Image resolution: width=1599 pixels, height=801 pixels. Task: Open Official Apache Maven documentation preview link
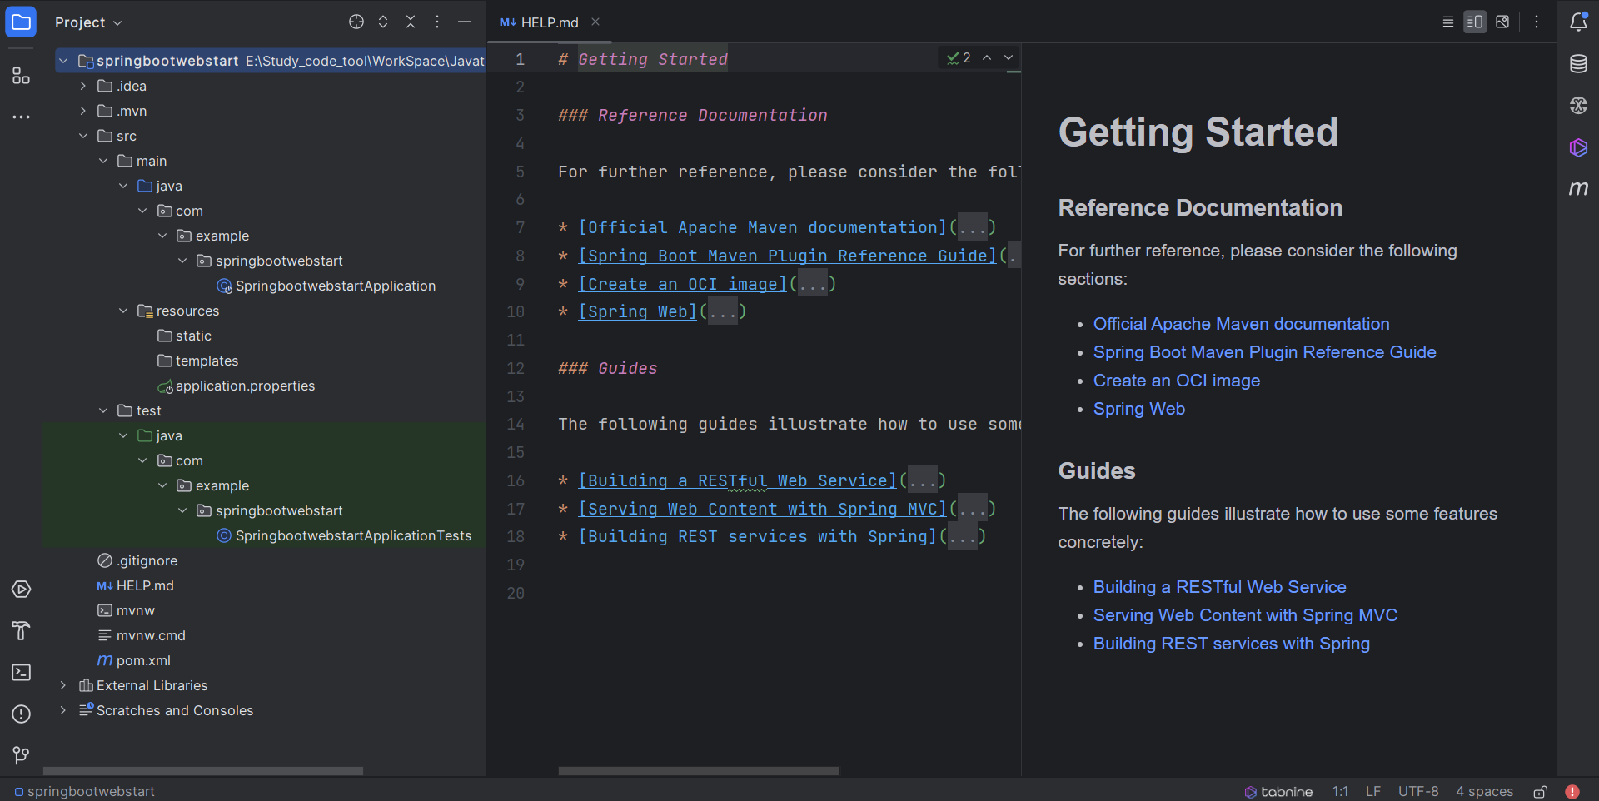coord(1241,324)
